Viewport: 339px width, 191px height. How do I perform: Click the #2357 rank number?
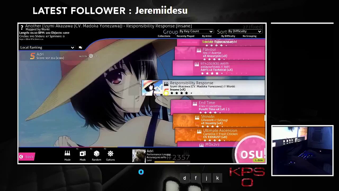178,157
